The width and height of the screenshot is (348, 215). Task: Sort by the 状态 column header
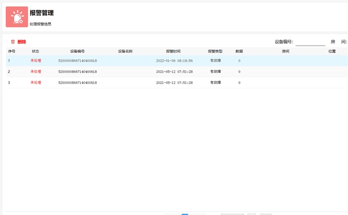[x=36, y=51]
